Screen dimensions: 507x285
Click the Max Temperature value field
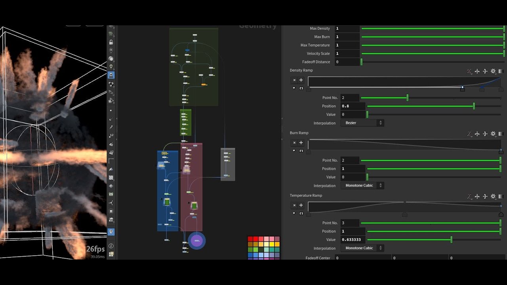point(347,45)
